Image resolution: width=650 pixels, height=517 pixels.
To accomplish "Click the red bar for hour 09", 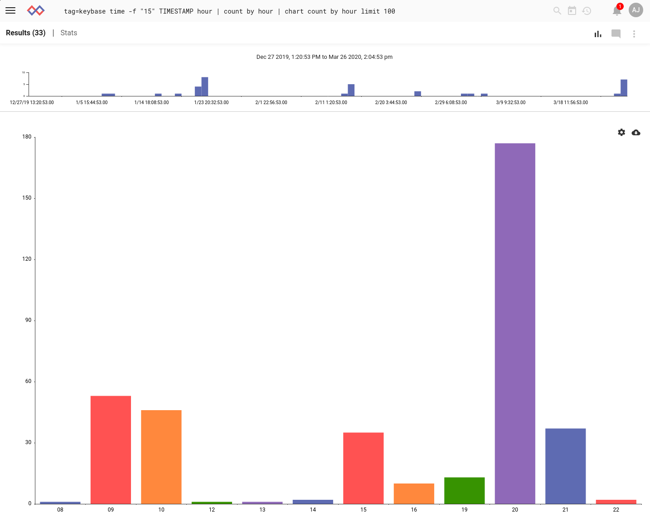I will pos(111,450).
